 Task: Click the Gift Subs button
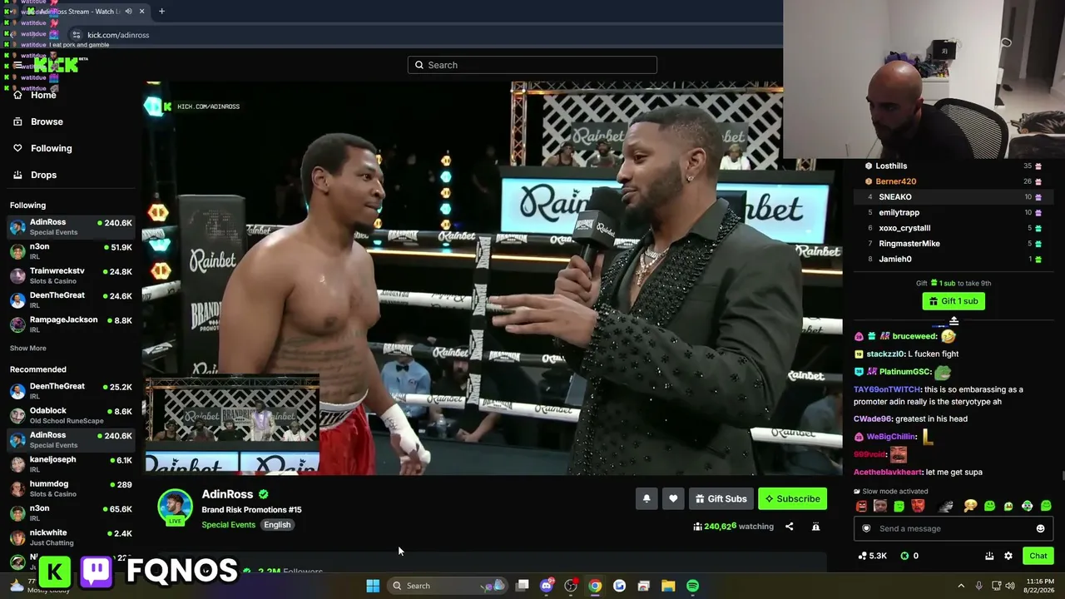click(721, 498)
